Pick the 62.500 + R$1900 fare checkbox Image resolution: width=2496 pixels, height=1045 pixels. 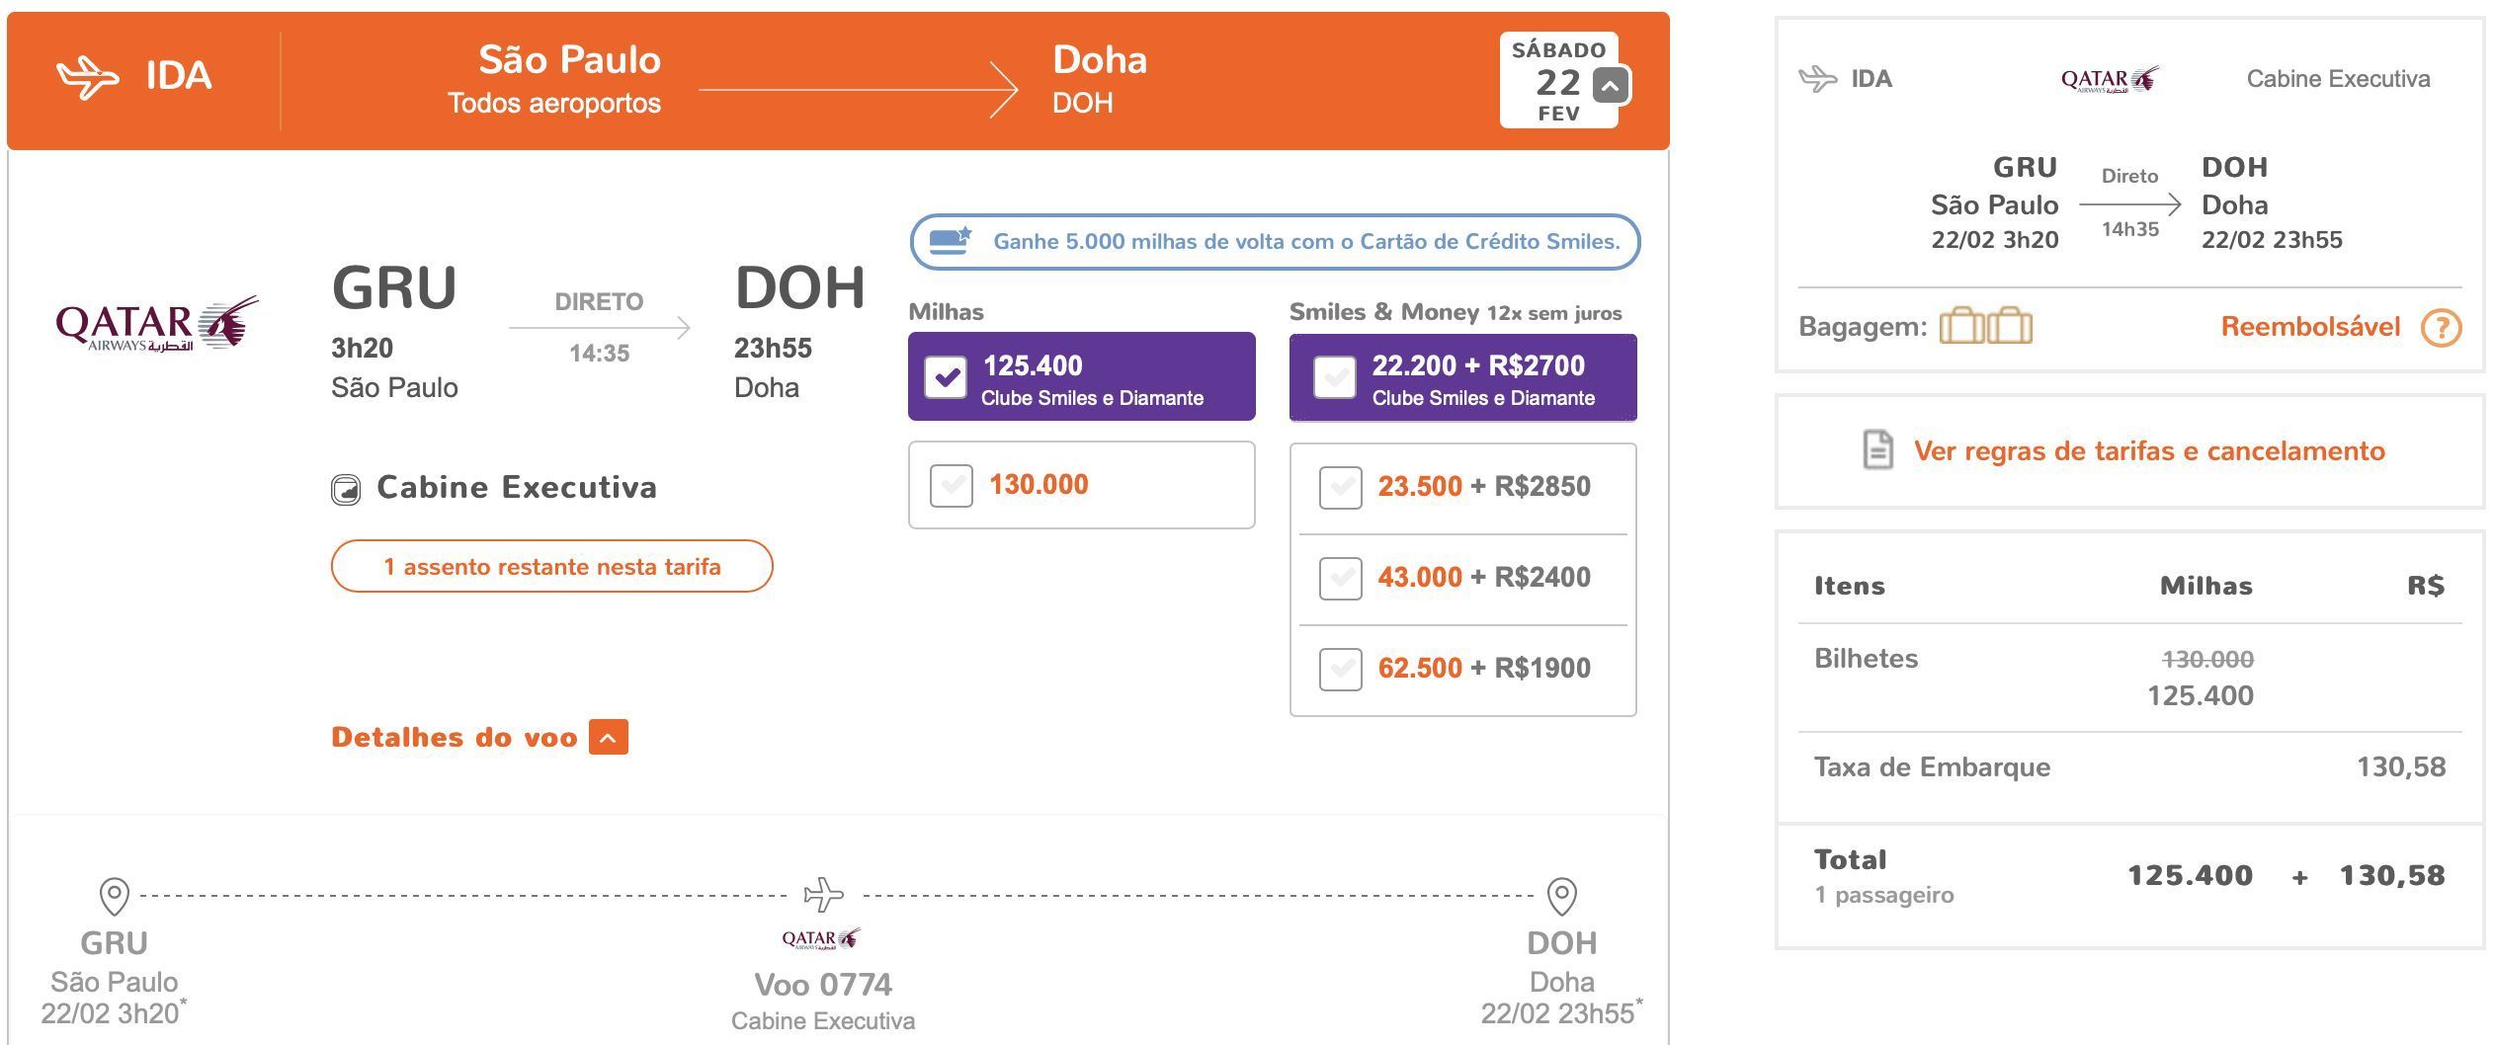(1341, 670)
